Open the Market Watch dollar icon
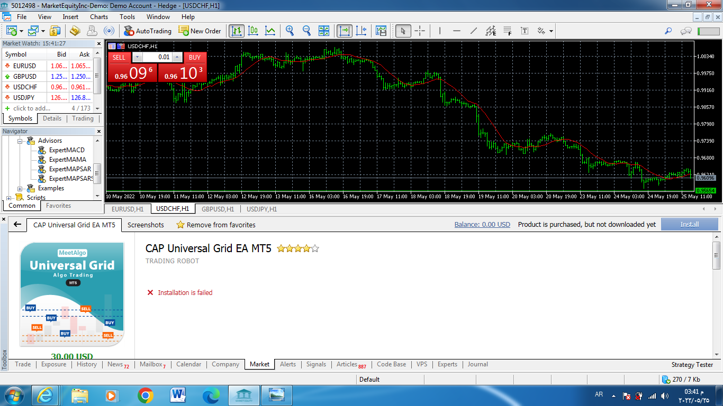 coord(55,31)
